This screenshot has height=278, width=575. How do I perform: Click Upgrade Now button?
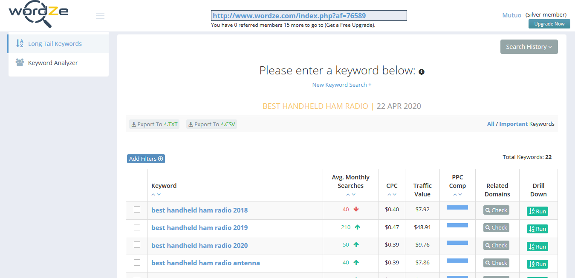click(x=549, y=24)
